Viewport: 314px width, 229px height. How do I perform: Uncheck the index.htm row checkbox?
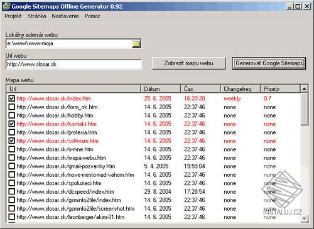(12, 99)
